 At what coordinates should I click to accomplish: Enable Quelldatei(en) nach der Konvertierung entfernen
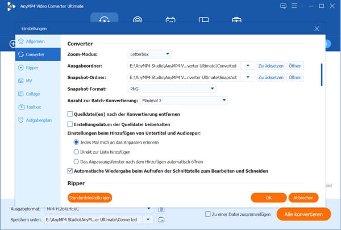70,114
